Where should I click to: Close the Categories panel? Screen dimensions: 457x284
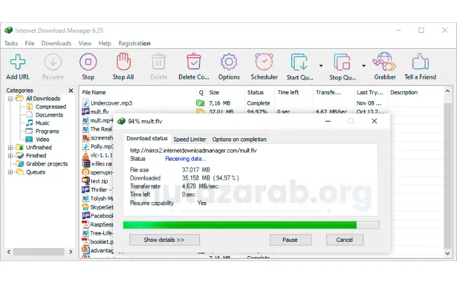(x=71, y=91)
